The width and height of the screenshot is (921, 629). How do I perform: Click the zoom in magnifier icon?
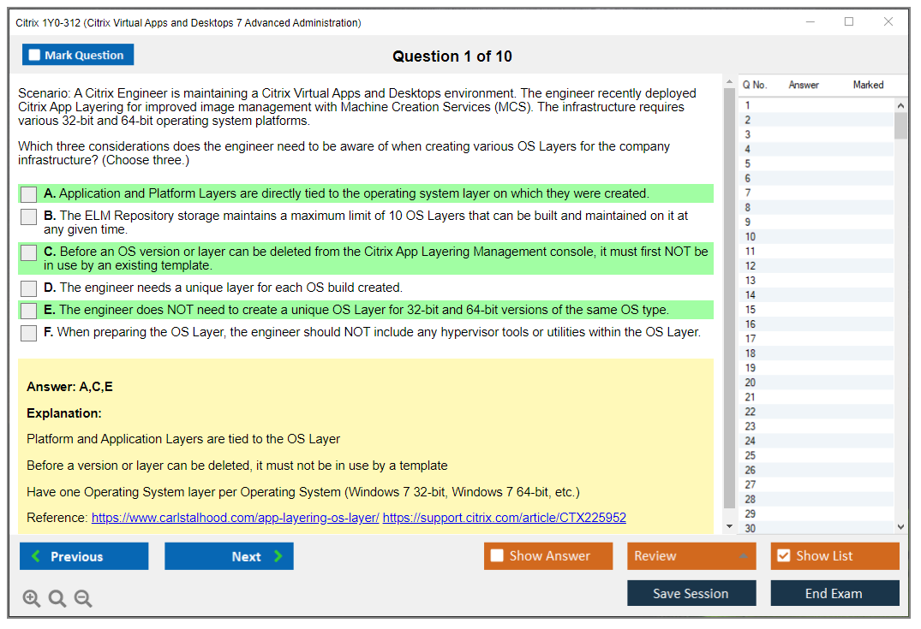(32, 599)
